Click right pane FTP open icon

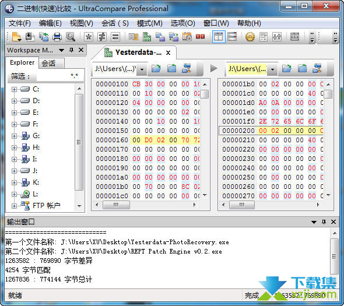(x=317, y=68)
